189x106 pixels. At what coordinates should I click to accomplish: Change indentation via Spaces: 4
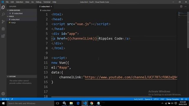(x=148, y=99)
